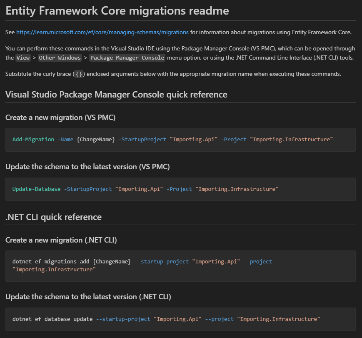Click the Entity Framework Core migrations readme title
362x338 pixels.
click(117, 10)
